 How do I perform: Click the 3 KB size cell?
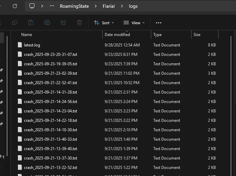click(212, 73)
